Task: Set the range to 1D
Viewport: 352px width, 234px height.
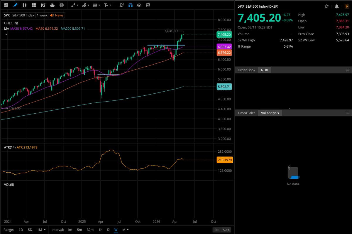Action: coord(21,230)
